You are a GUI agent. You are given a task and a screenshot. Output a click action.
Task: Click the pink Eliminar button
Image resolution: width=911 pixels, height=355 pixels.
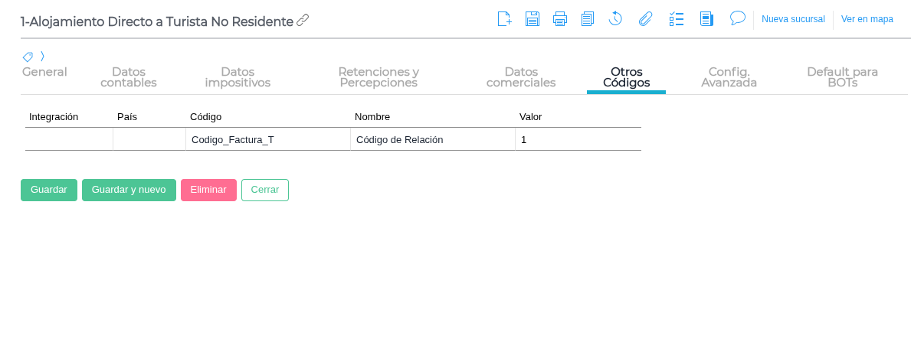click(x=208, y=190)
